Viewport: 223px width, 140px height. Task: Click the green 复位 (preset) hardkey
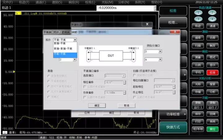212,129
